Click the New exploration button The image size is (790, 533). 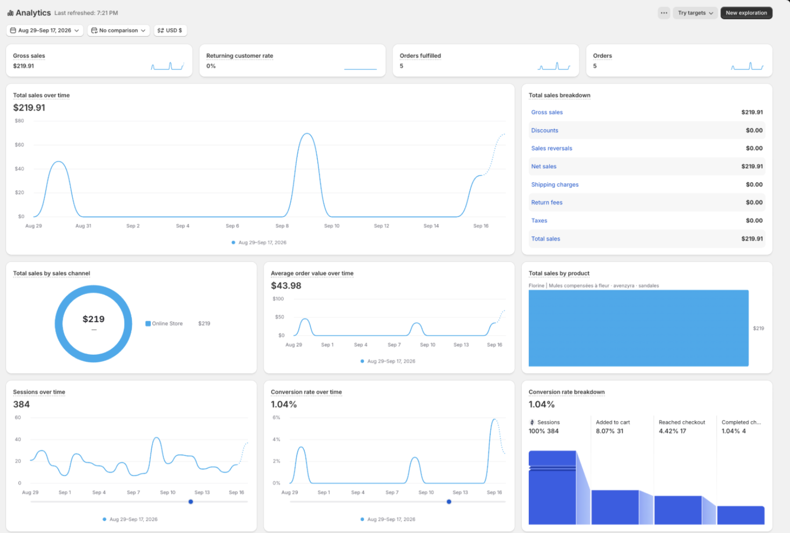pos(746,13)
